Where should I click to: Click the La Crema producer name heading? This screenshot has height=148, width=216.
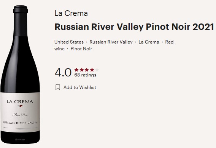[x=71, y=14]
